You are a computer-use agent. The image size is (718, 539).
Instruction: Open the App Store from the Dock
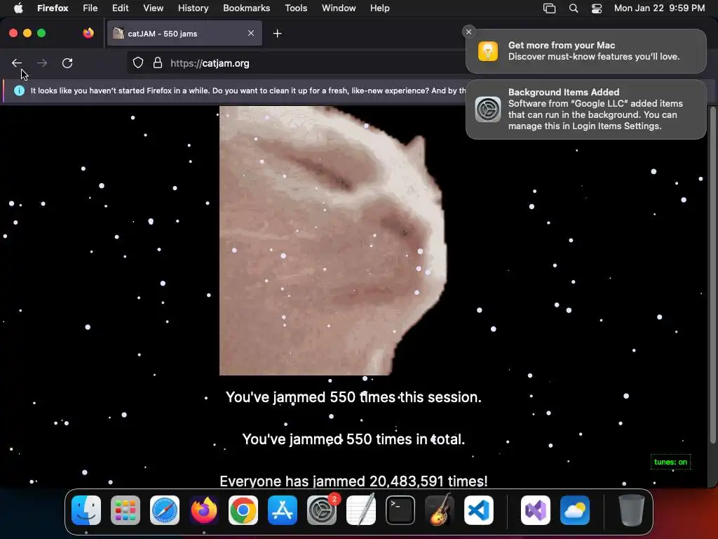283,510
